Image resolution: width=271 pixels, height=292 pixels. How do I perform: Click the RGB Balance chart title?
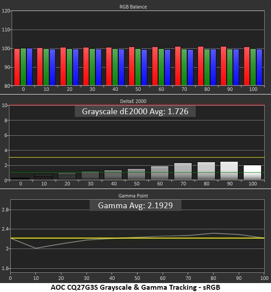pyautogui.click(x=133, y=7)
